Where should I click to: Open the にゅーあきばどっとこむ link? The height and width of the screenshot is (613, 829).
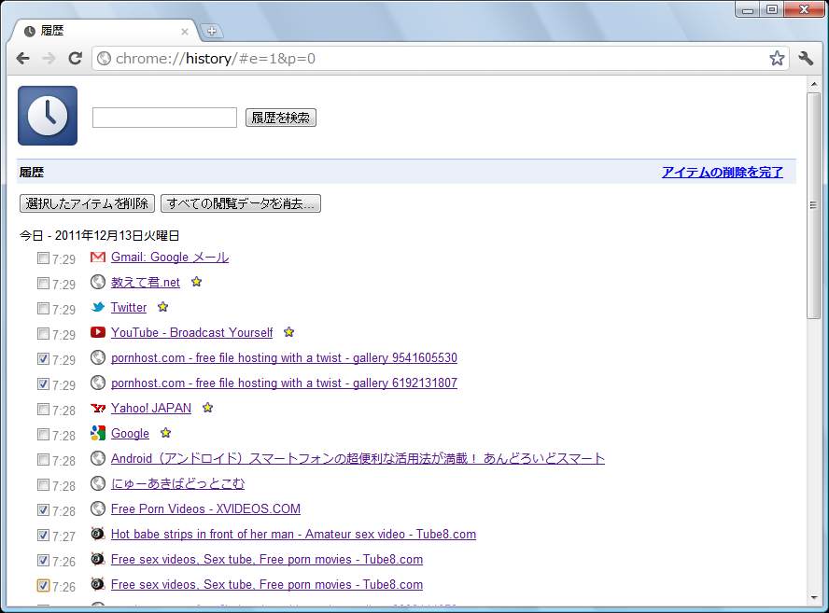tap(177, 483)
